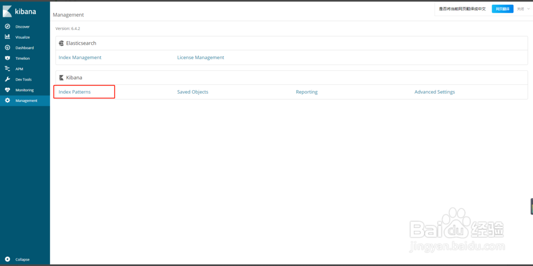Click the Monitoring heartbeat icon
Image resolution: width=533 pixels, height=266 pixels.
(x=7, y=90)
